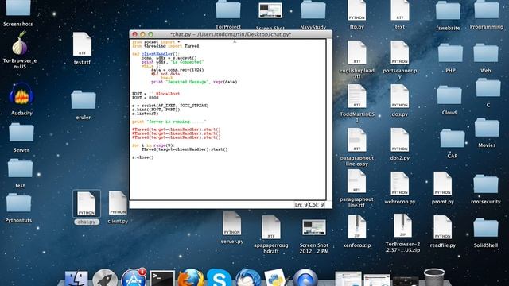Open Thunderbird mail icon in Dock
This screenshot has width=509, height=286.
[x=247, y=278]
